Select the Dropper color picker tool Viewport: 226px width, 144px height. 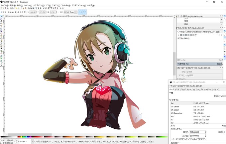click(x=1, y=63)
